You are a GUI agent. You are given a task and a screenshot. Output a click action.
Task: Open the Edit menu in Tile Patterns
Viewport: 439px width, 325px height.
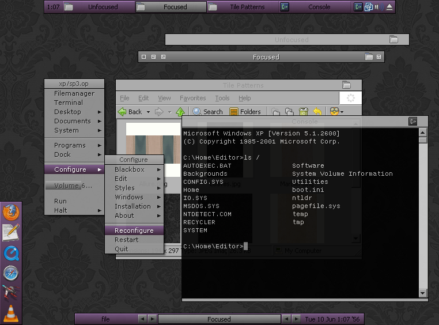pyautogui.click(x=143, y=98)
